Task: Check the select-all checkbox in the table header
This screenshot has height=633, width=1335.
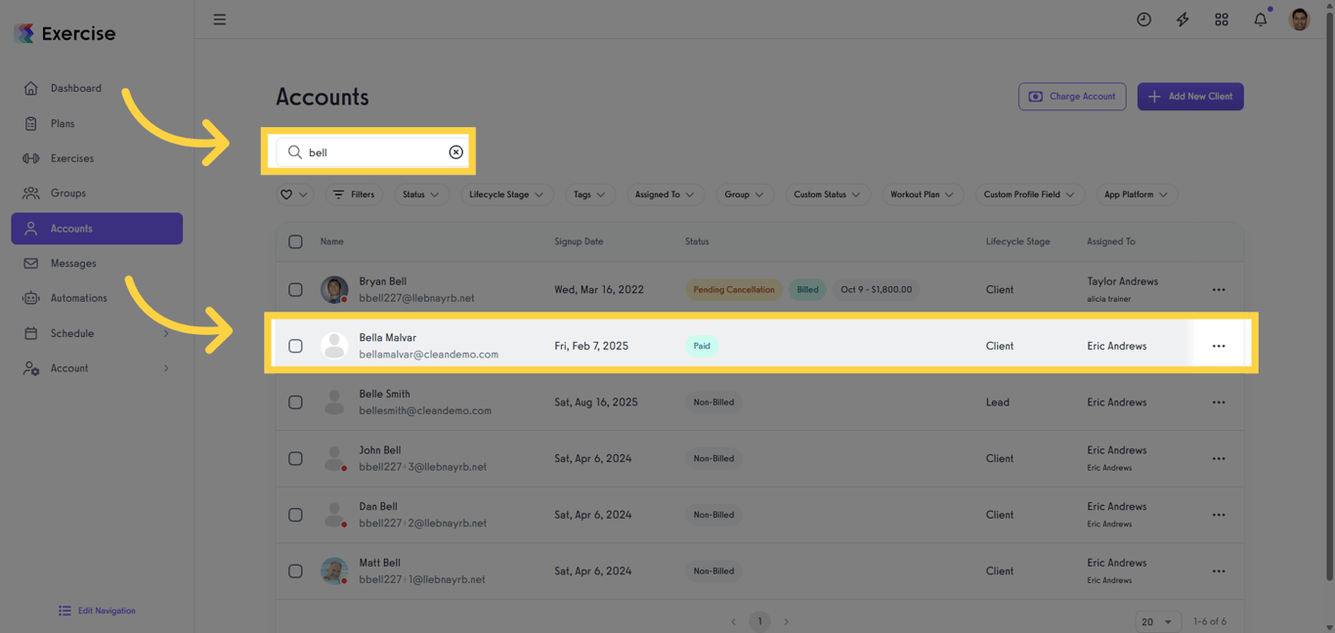Action: tap(295, 241)
